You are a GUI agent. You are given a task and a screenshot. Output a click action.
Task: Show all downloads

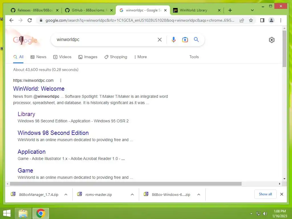(265, 194)
